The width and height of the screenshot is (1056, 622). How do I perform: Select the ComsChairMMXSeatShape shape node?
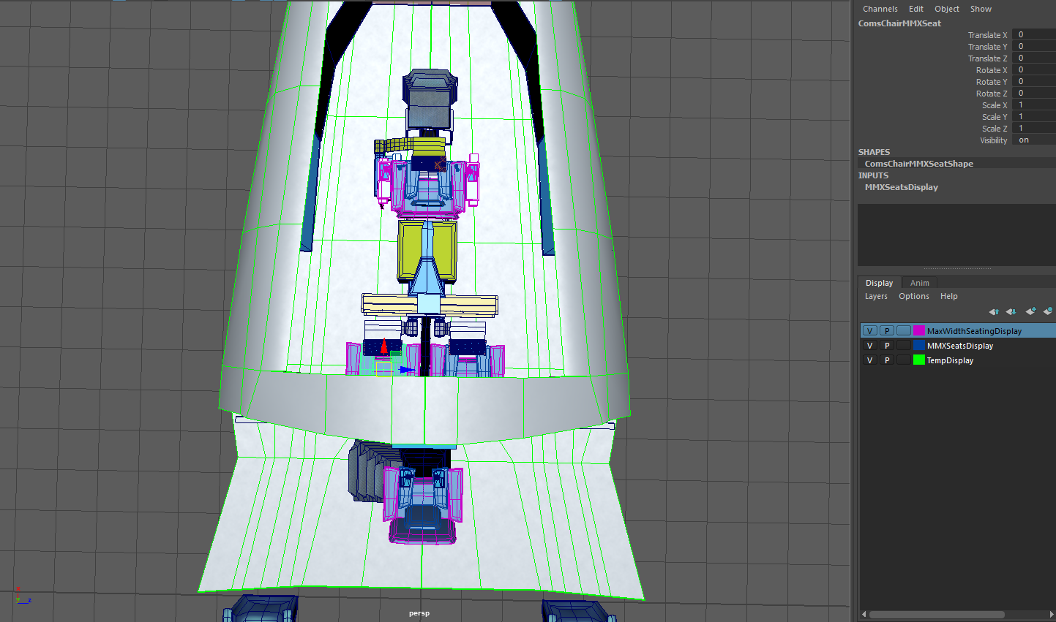pos(918,164)
